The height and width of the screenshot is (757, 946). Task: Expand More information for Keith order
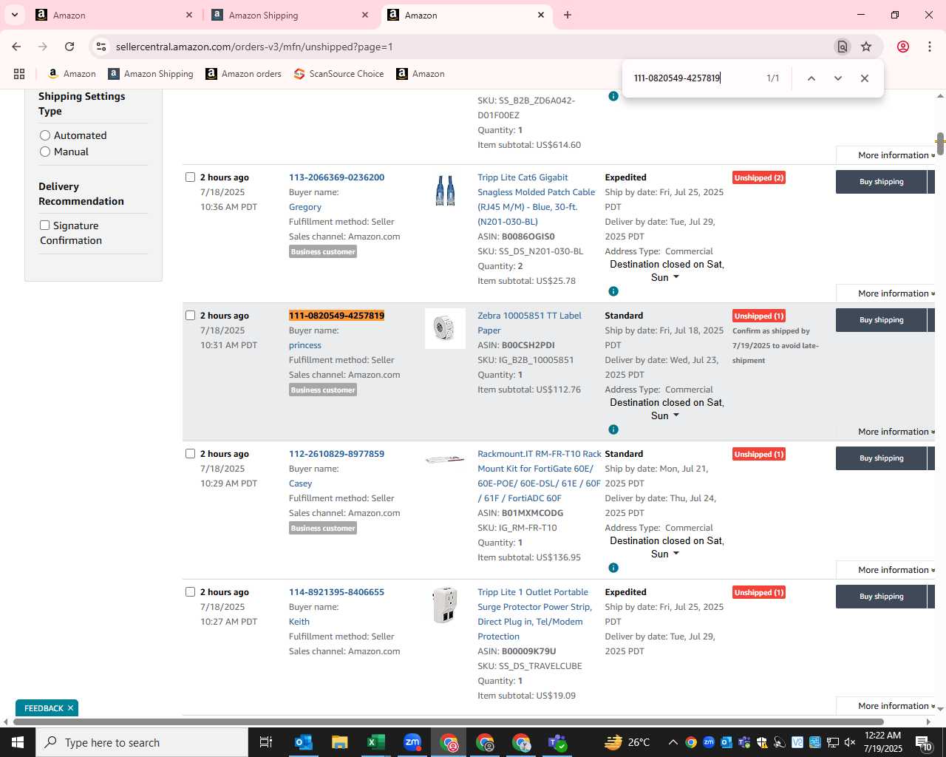896,706
